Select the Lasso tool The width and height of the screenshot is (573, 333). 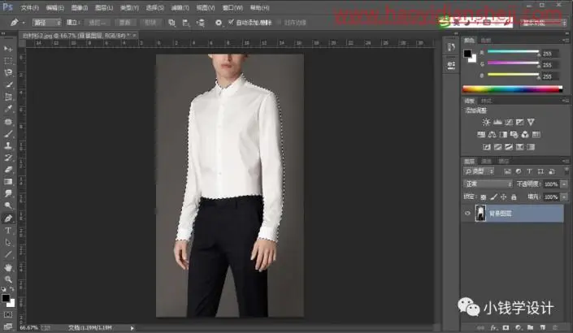pyautogui.click(x=8, y=72)
